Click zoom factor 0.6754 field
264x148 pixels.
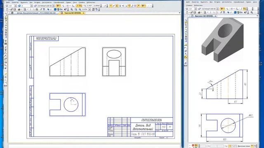(85, 9)
